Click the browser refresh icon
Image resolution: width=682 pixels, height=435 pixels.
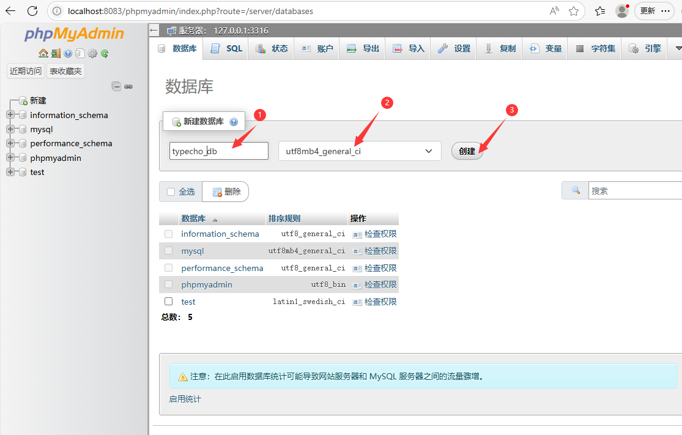[x=32, y=11]
